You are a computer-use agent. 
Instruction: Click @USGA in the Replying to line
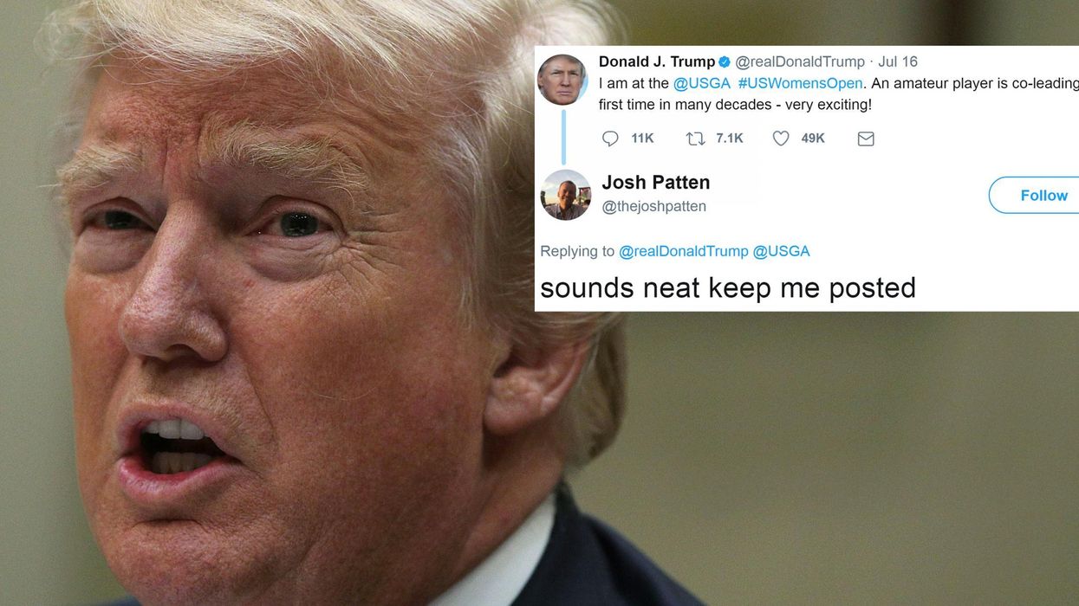tap(781, 251)
